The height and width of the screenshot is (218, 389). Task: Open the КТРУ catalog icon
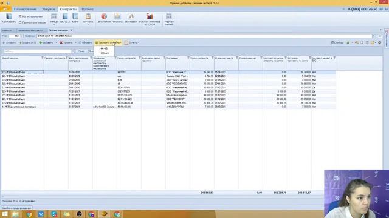(x=75, y=19)
